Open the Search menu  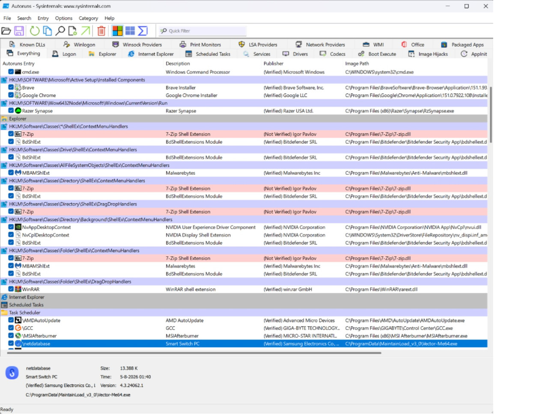[x=24, y=18]
